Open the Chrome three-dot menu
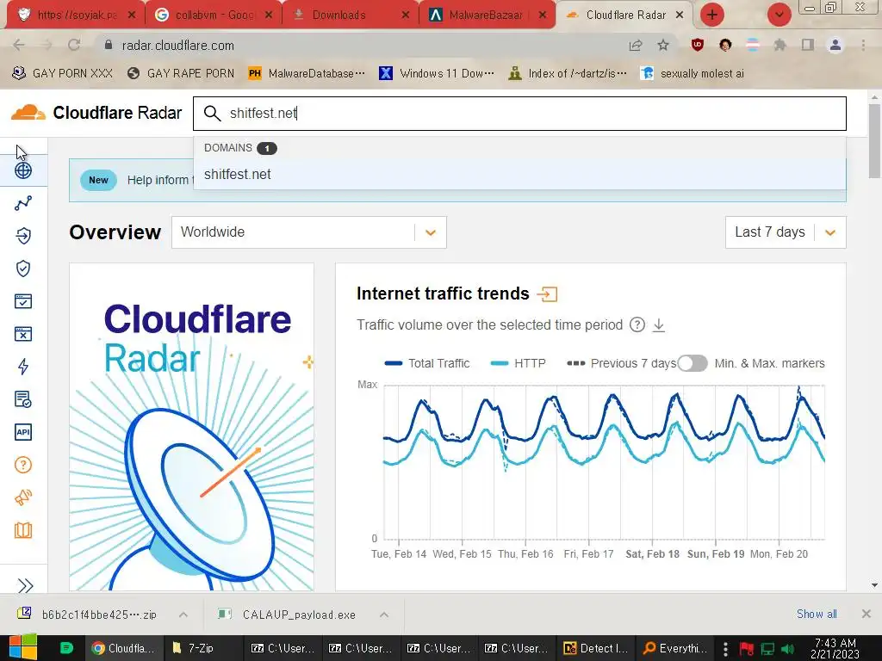 [863, 45]
